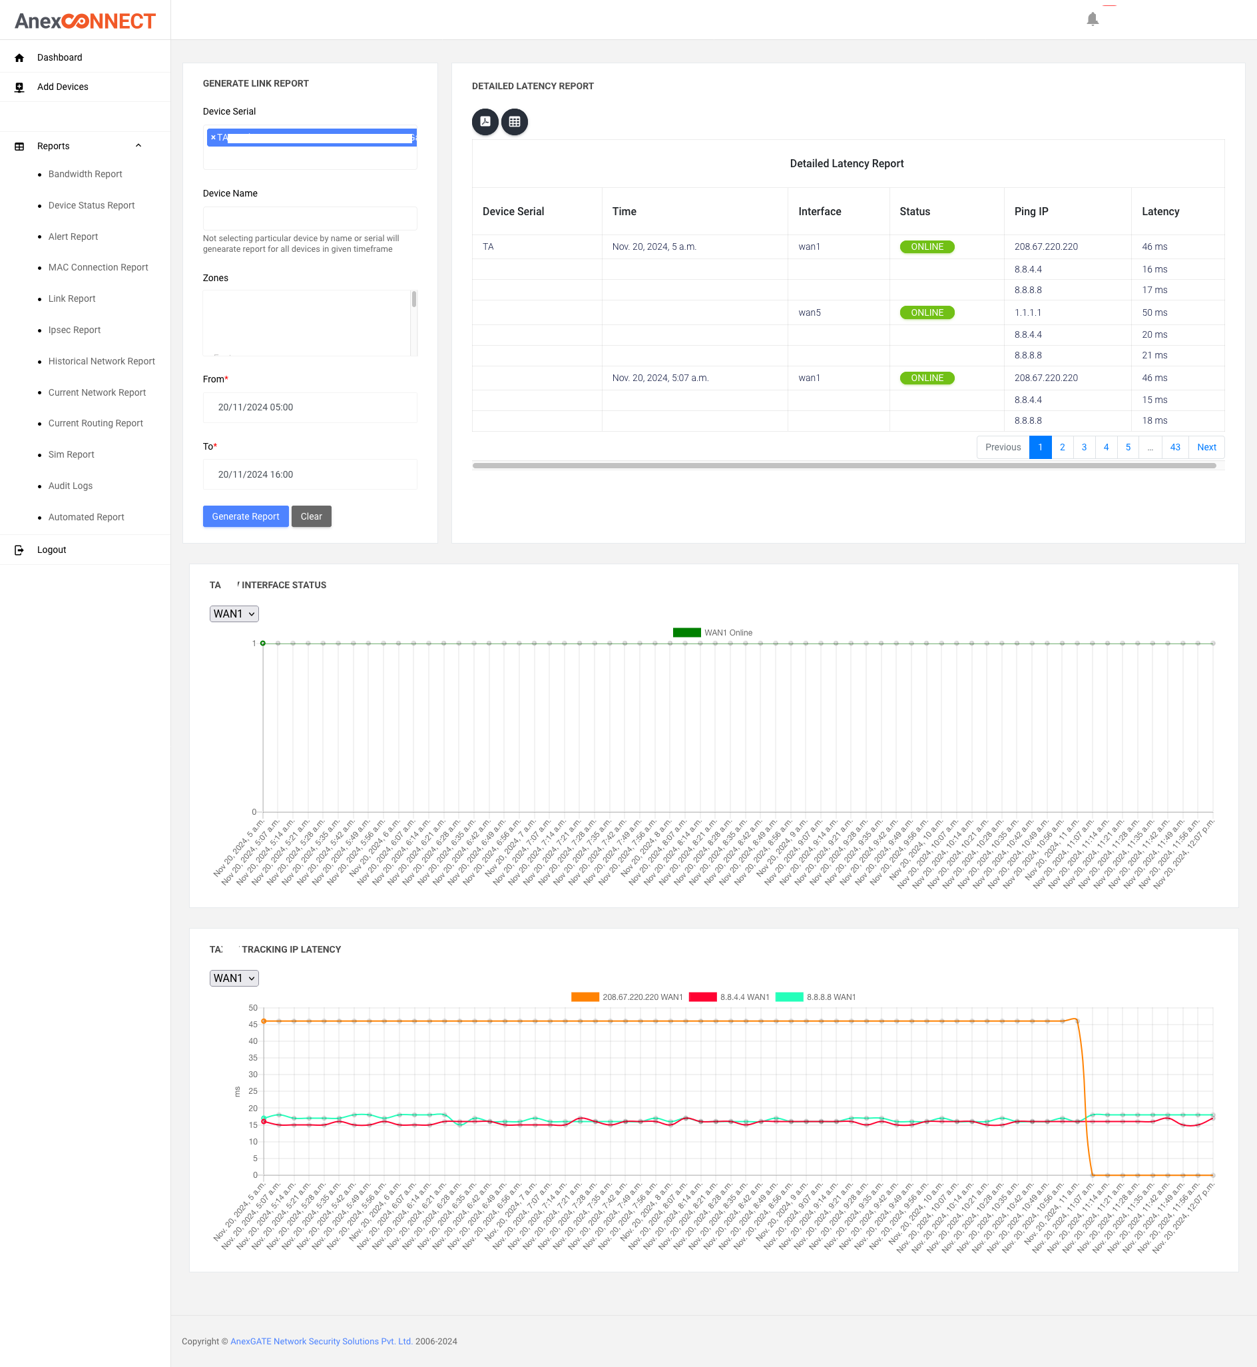The height and width of the screenshot is (1367, 1257).
Task: Click the Add Devices icon
Action: tap(19, 87)
